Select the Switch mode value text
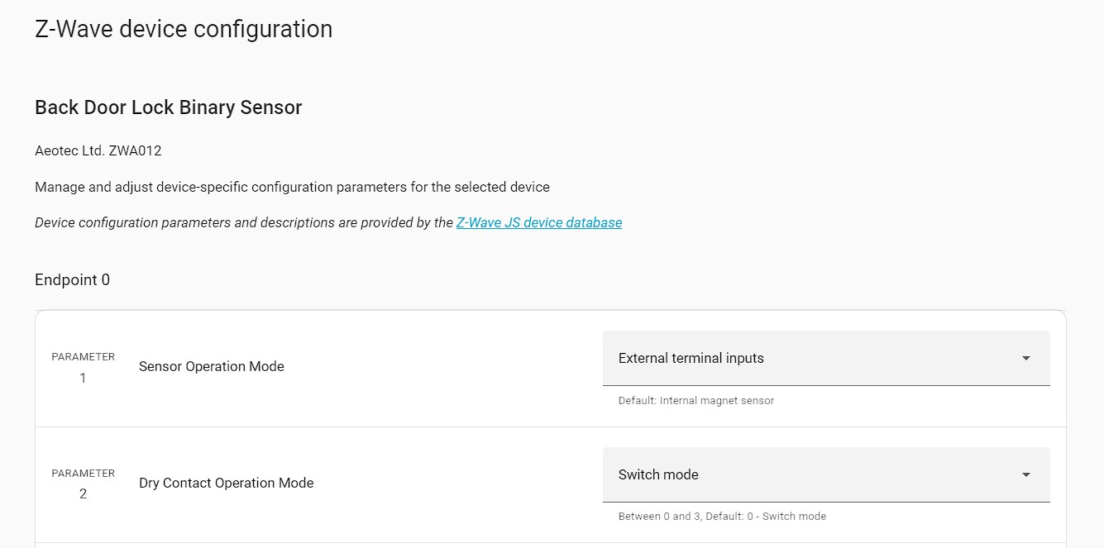Image resolution: width=1104 pixels, height=548 pixels. [658, 474]
